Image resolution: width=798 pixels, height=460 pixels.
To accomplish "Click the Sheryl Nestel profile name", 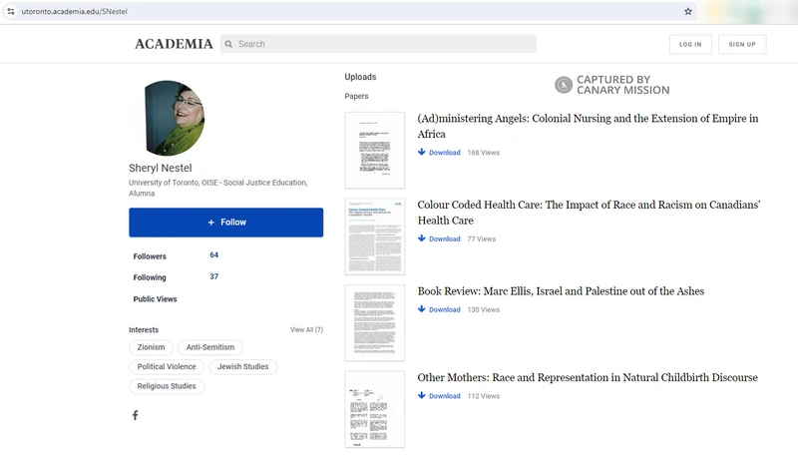I will point(161,168).
